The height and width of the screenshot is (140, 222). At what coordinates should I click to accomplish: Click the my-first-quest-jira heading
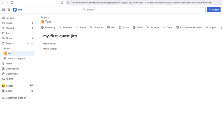tap(60, 36)
